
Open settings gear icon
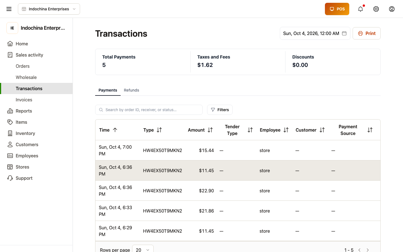click(376, 9)
